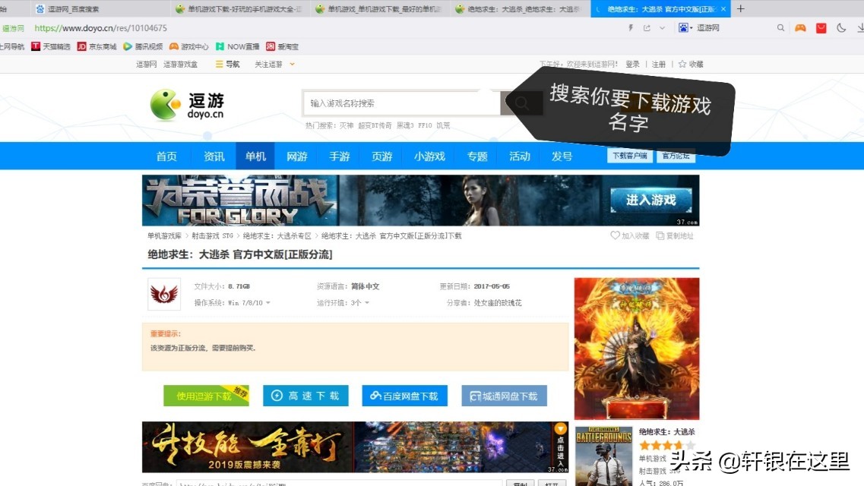The width and height of the screenshot is (864, 486).
Task: Open NOW直播 bookmark
Action: (238, 47)
